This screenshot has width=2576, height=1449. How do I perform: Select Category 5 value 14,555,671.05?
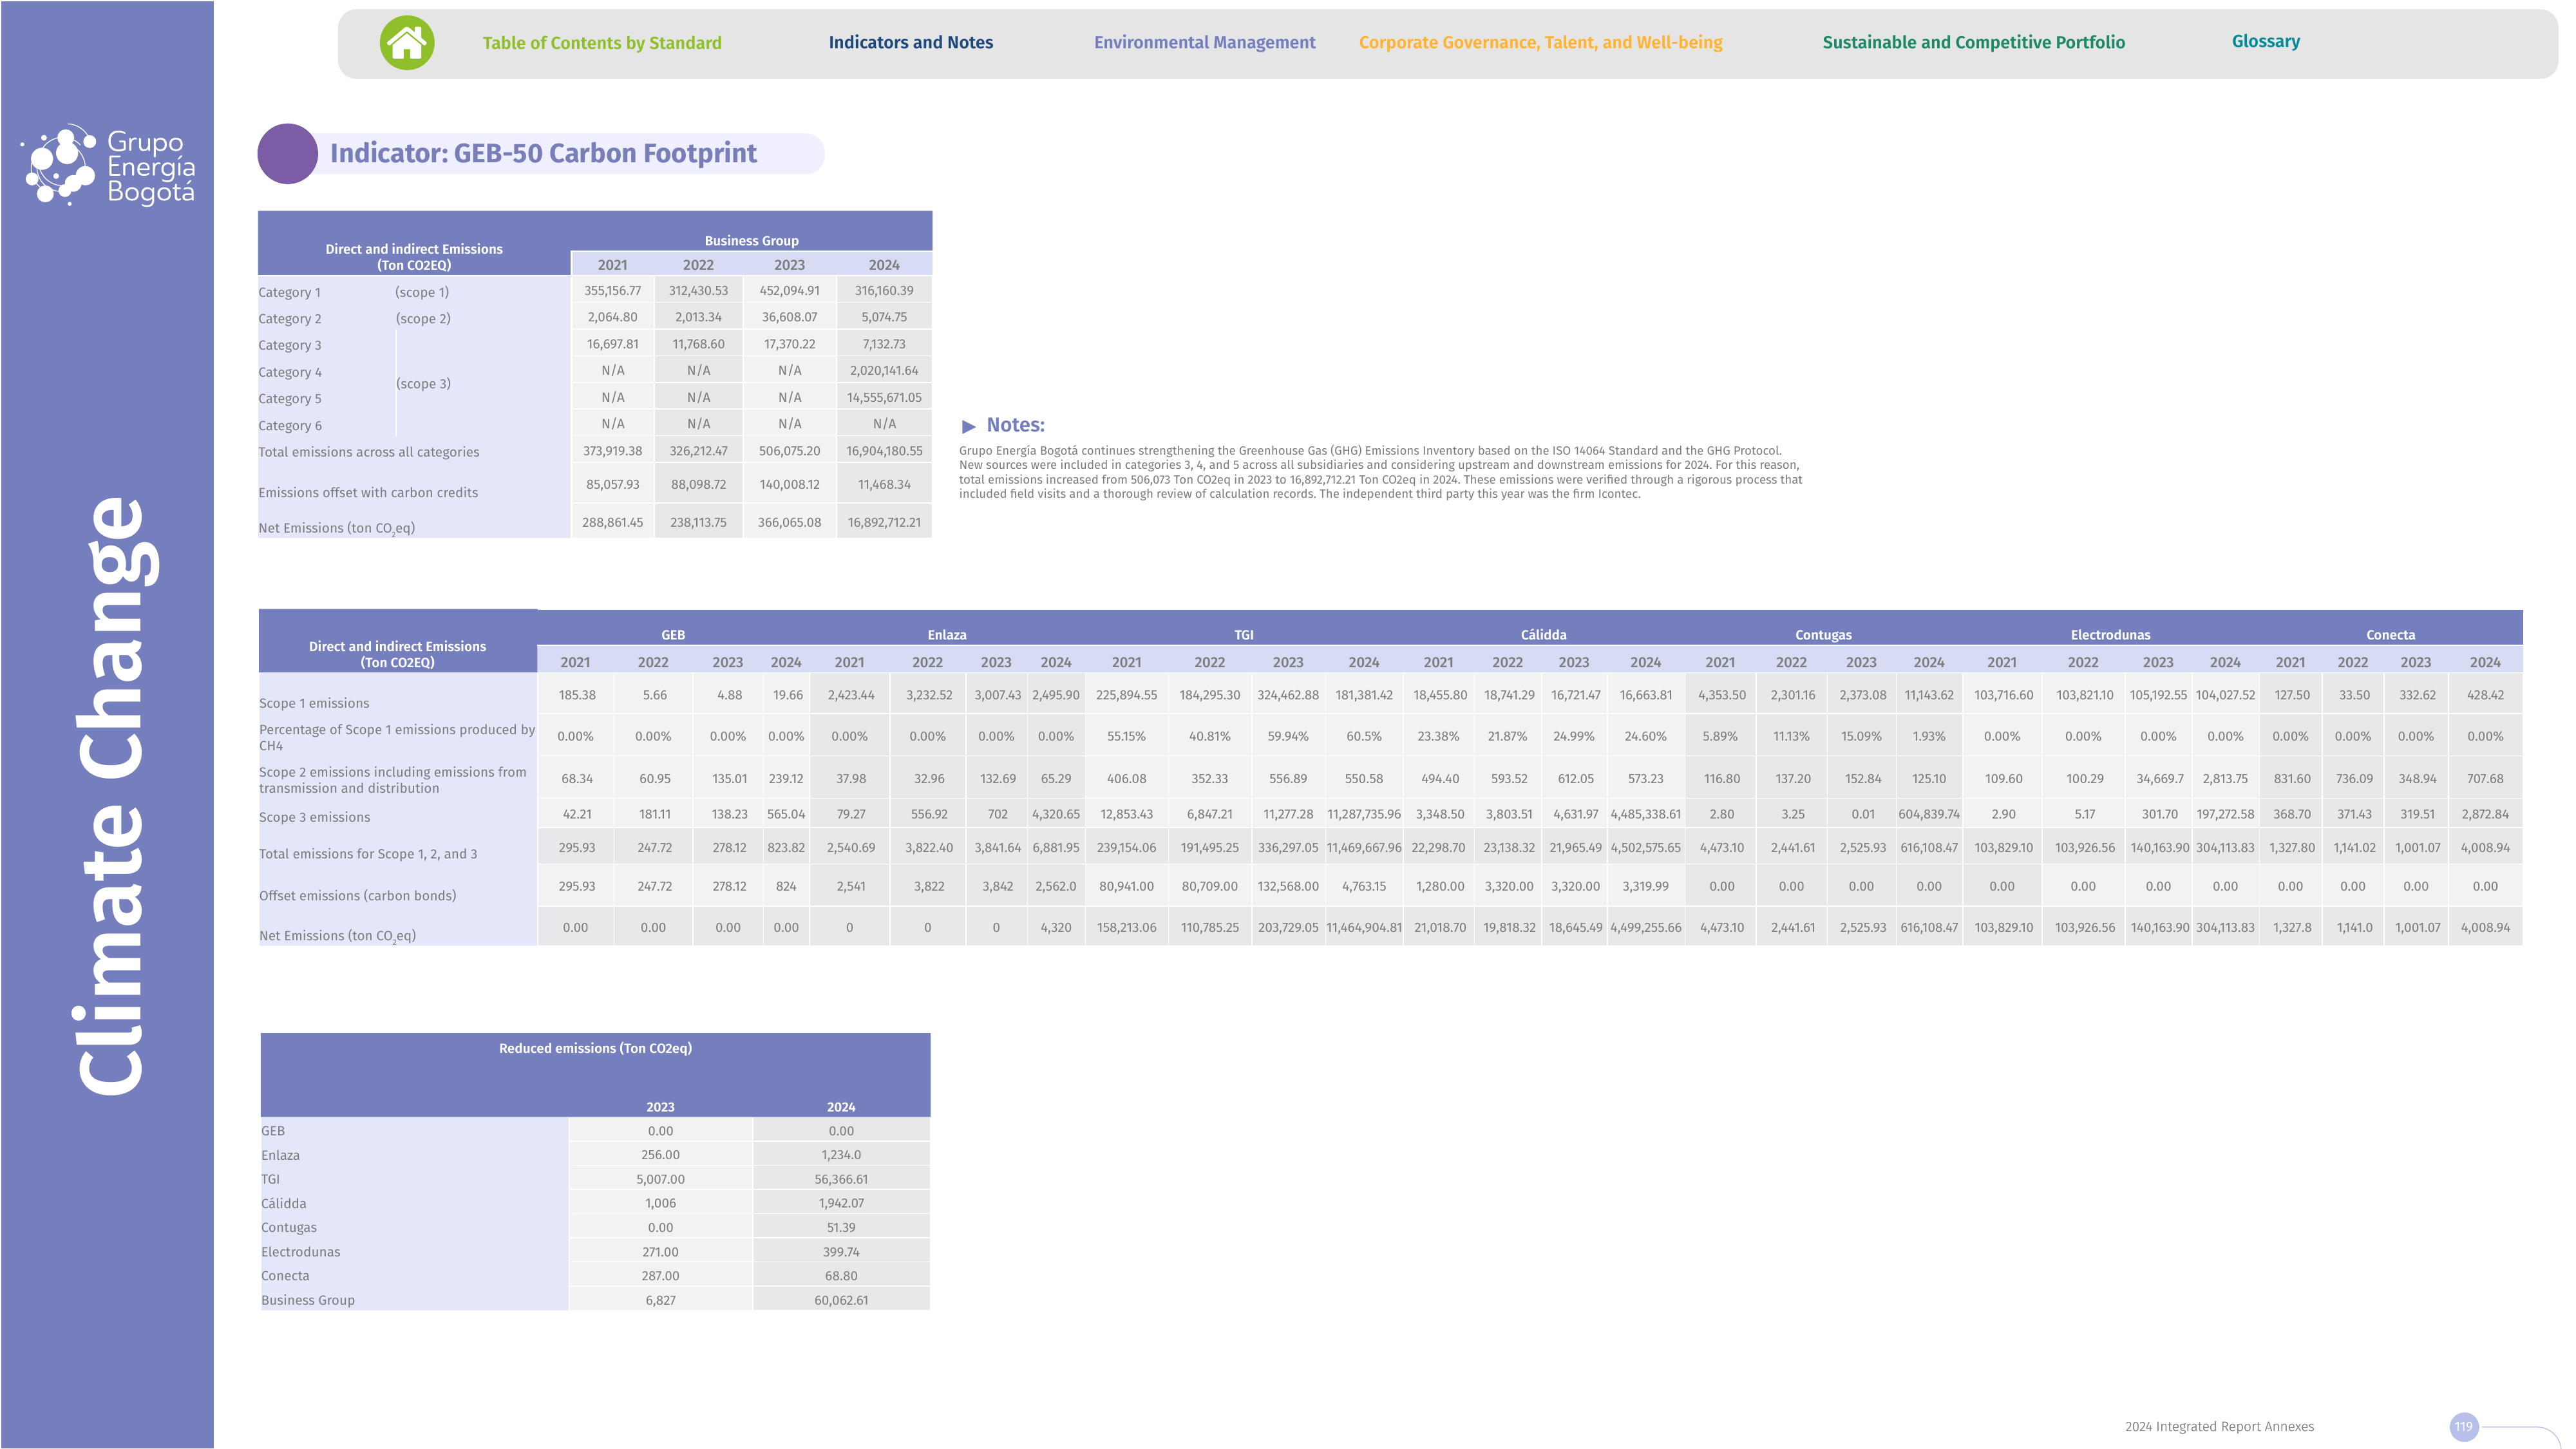pos(884,397)
